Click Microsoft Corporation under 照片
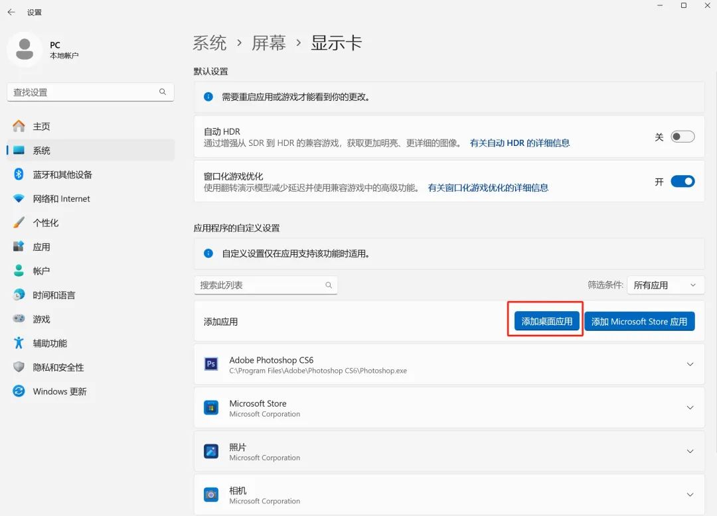This screenshot has height=516, width=717. pyautogui.click(x=265, y=458)
